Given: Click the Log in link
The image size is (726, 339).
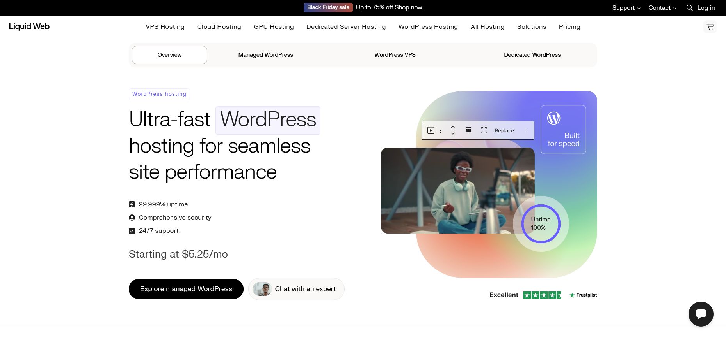Looking at the screenshot, I should [x=706, y=8].
